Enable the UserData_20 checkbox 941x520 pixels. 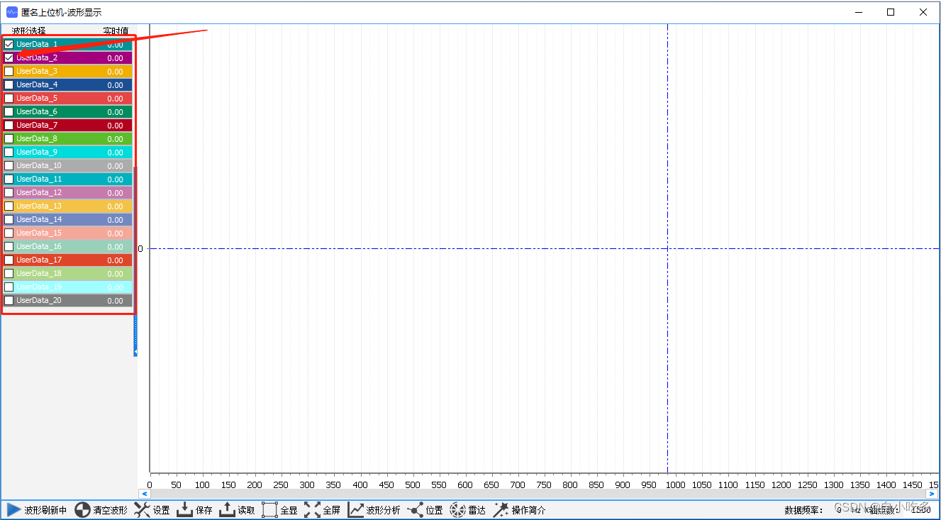click(x=9, y=300)
